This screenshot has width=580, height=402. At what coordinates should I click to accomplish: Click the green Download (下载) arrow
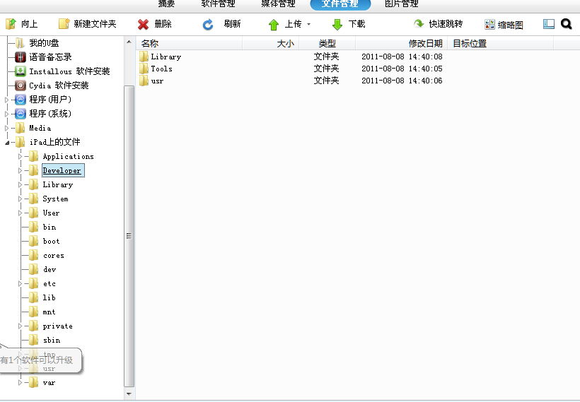point(337,24)
